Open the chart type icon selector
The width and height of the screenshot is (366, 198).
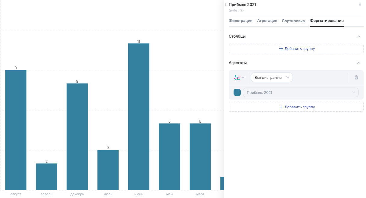[239, 78]
